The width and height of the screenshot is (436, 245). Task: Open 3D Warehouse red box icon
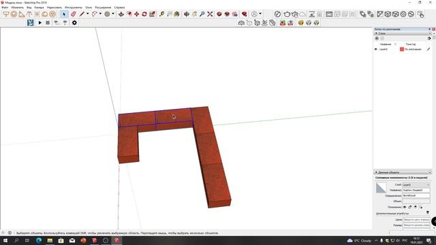[x=219, y=14]
